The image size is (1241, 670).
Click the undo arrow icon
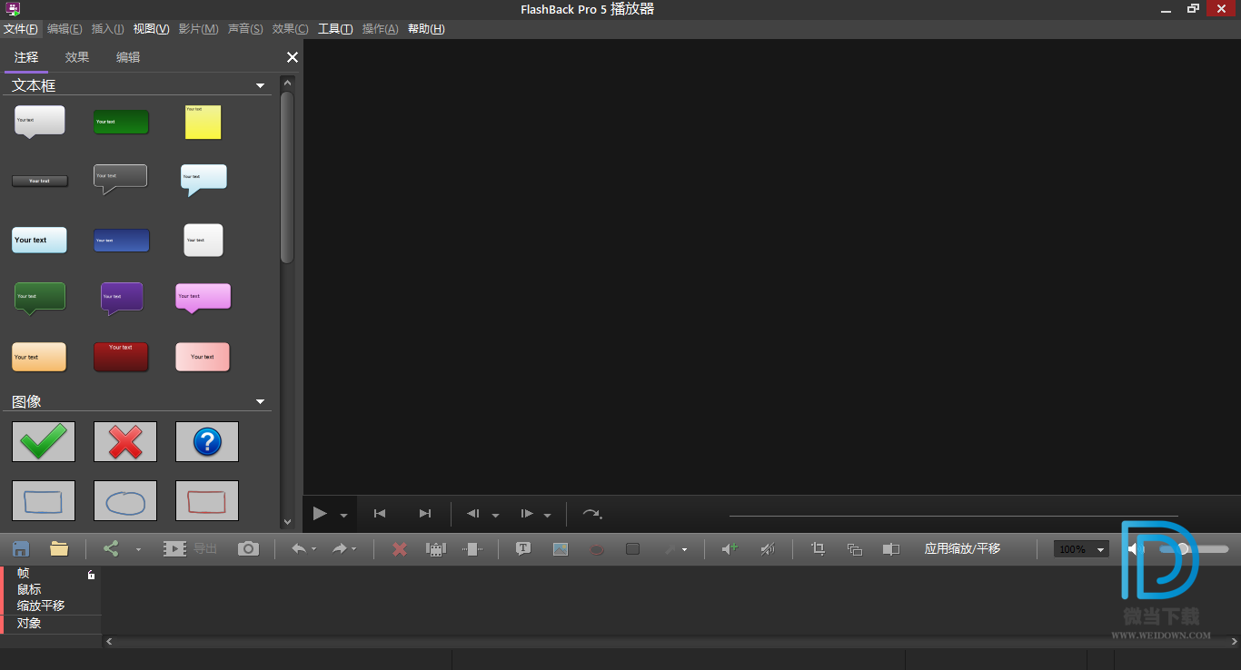[298, 549]
